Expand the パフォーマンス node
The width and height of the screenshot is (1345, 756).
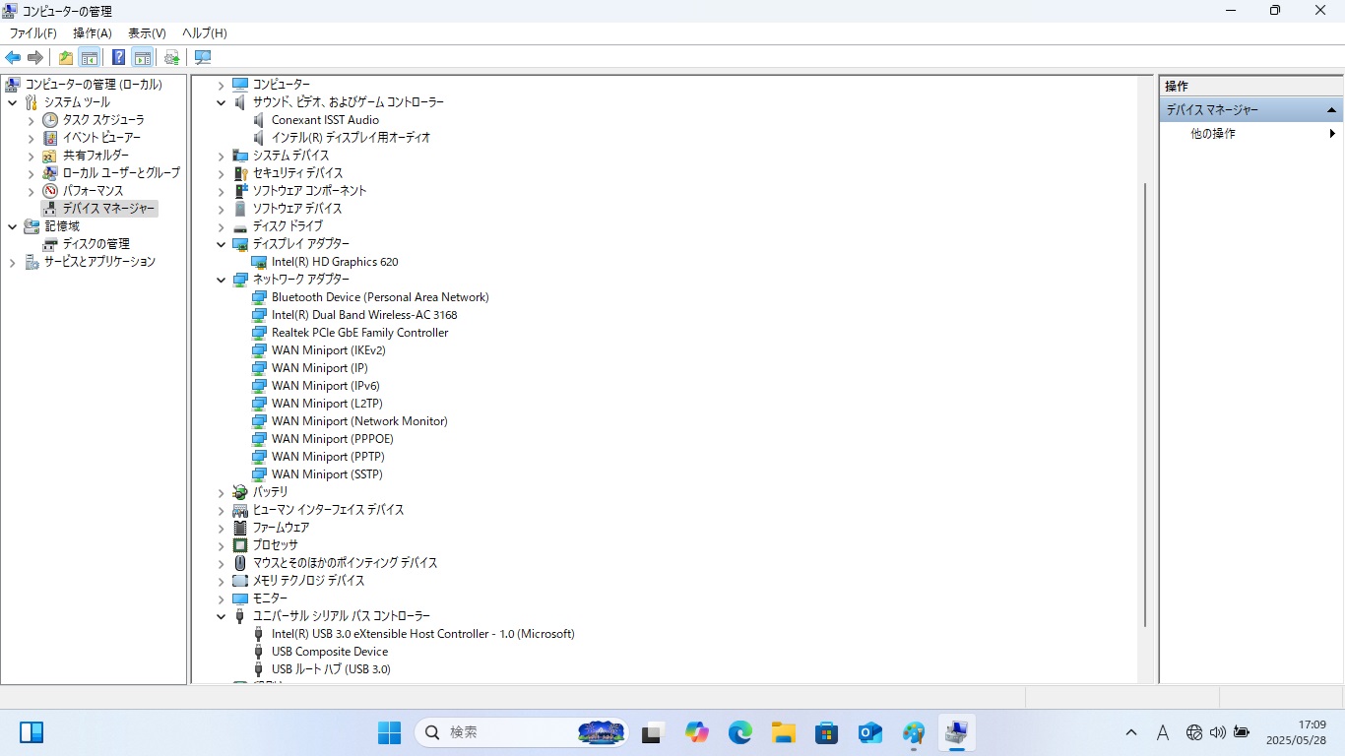(x=31, y=191)
